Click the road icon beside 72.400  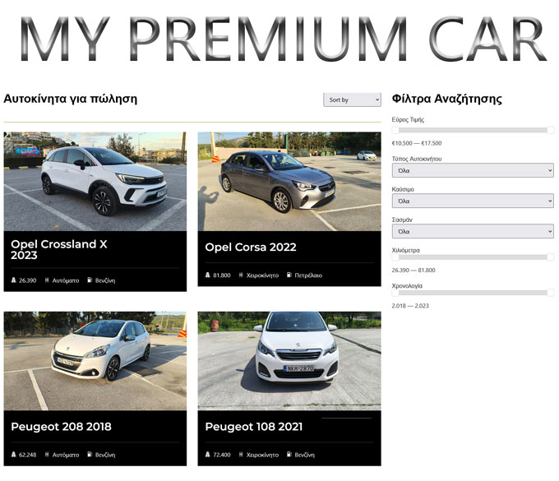(207, 454)
